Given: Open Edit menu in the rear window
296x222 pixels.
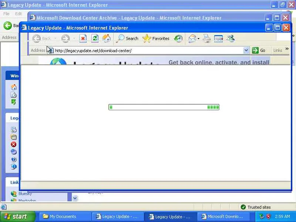Looking at the screenshot, I should pos(18,14).
